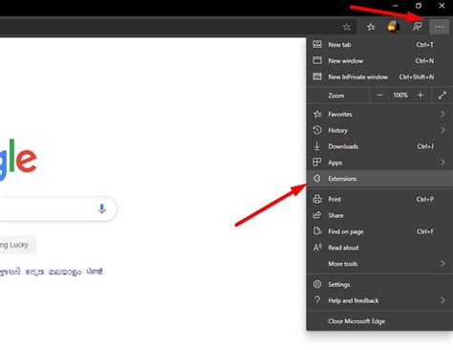This screenshot has width=453, height=350.
Task: Switch Google to Malayalam language link
Action: [65, 272]
